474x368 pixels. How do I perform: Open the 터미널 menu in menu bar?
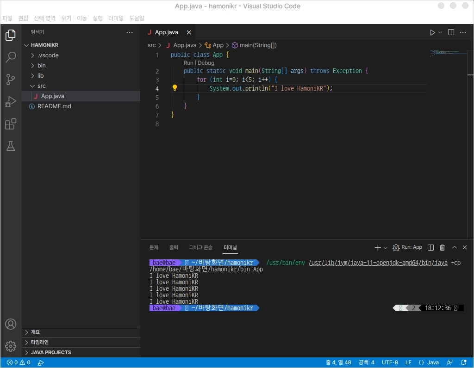pyautogui.click(x=116, y=18)
